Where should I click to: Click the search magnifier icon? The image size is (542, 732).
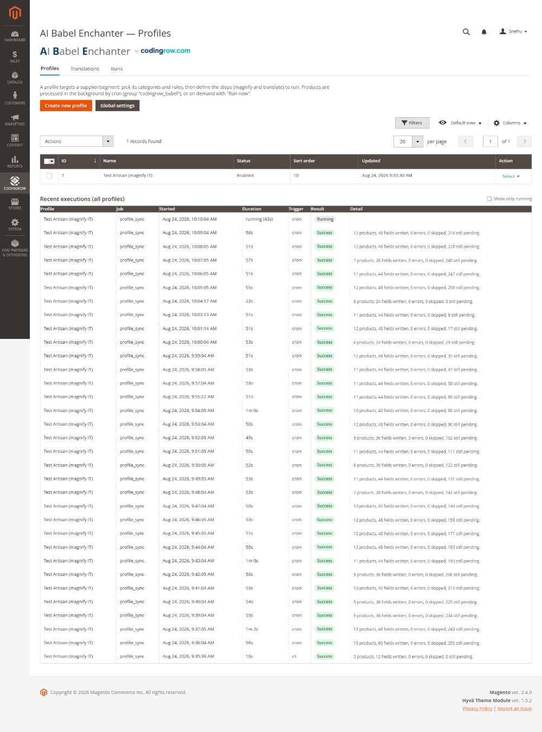pyautogui.click(x=466, y=32)
